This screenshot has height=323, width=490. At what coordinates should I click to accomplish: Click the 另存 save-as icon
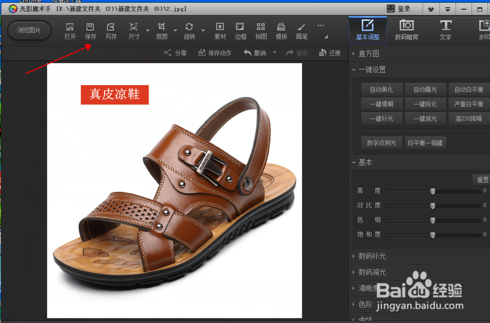point(111,31)
